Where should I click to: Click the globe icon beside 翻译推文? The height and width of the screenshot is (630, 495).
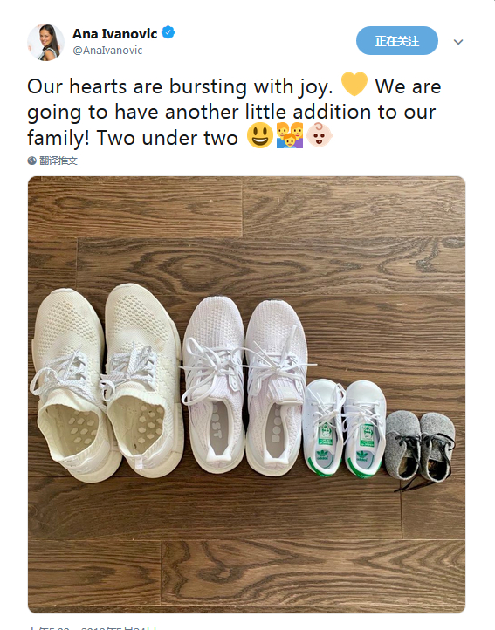pyautogui.click(x=31, y=161)
